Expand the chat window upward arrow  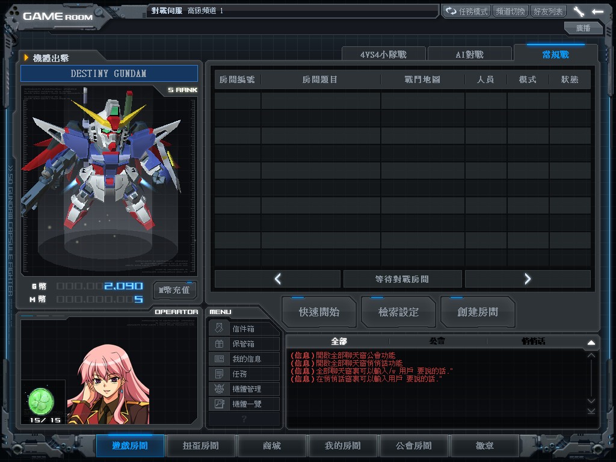591,342
